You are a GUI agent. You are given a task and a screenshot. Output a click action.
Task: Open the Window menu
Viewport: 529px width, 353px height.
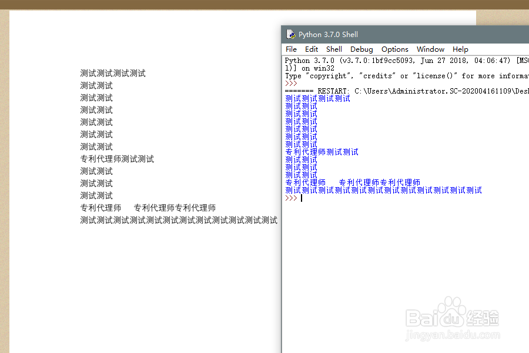click(430, 49)
